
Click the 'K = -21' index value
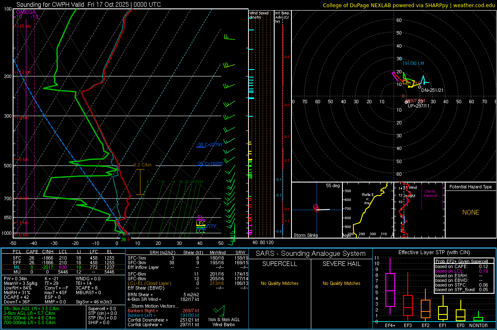[x=53, y=279]
